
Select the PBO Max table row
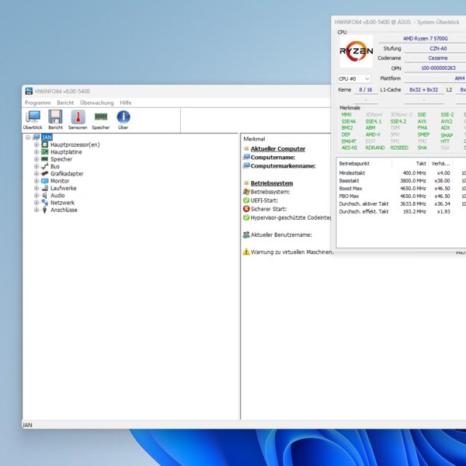point(402,196)
